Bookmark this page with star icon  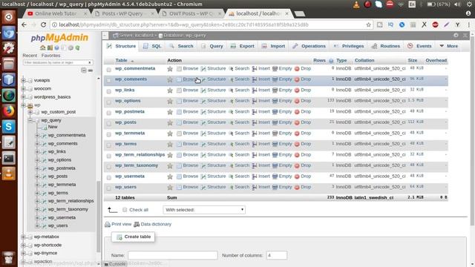pyautogui.click(x=368, y=24)
